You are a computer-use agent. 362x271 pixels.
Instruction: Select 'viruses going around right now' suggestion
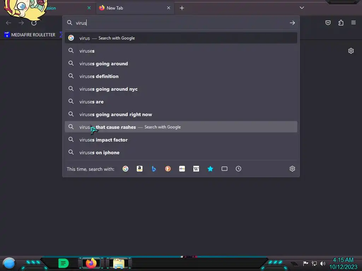pyautogui.click(x=181, y=114)
